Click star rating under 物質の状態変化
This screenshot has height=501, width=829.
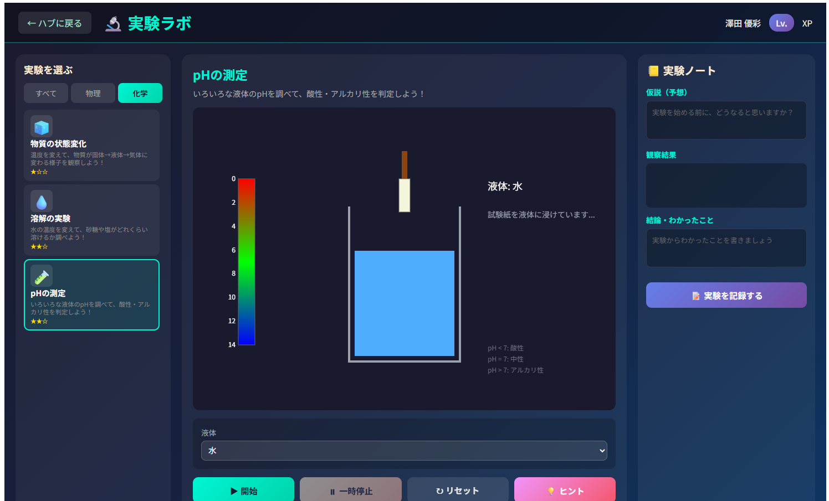pos(39,172)
